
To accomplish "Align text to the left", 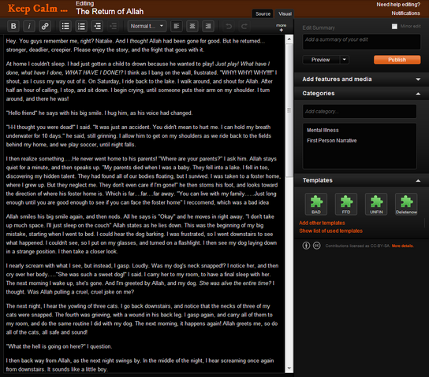I will pos(177,27).
